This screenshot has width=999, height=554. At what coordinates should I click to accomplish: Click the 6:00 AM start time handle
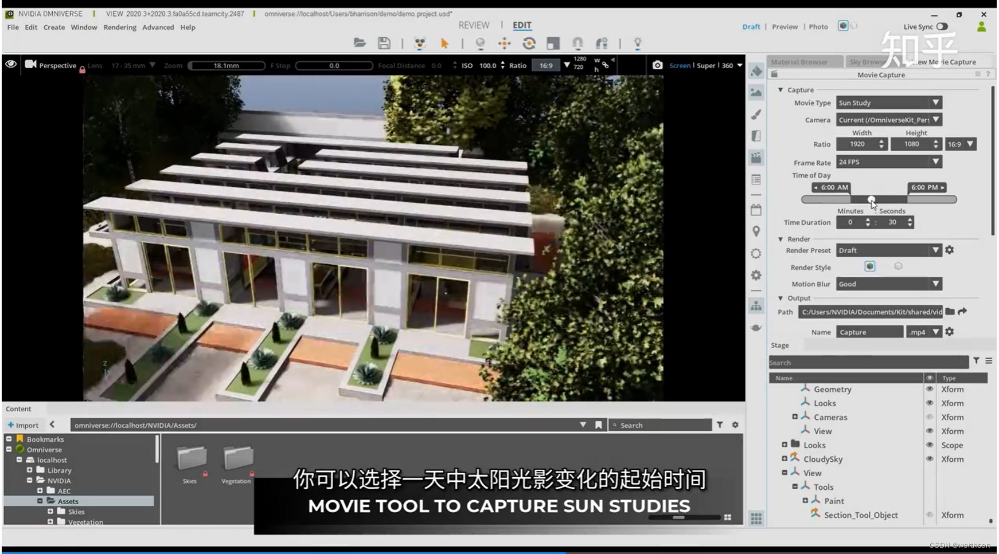pos(830,187)
